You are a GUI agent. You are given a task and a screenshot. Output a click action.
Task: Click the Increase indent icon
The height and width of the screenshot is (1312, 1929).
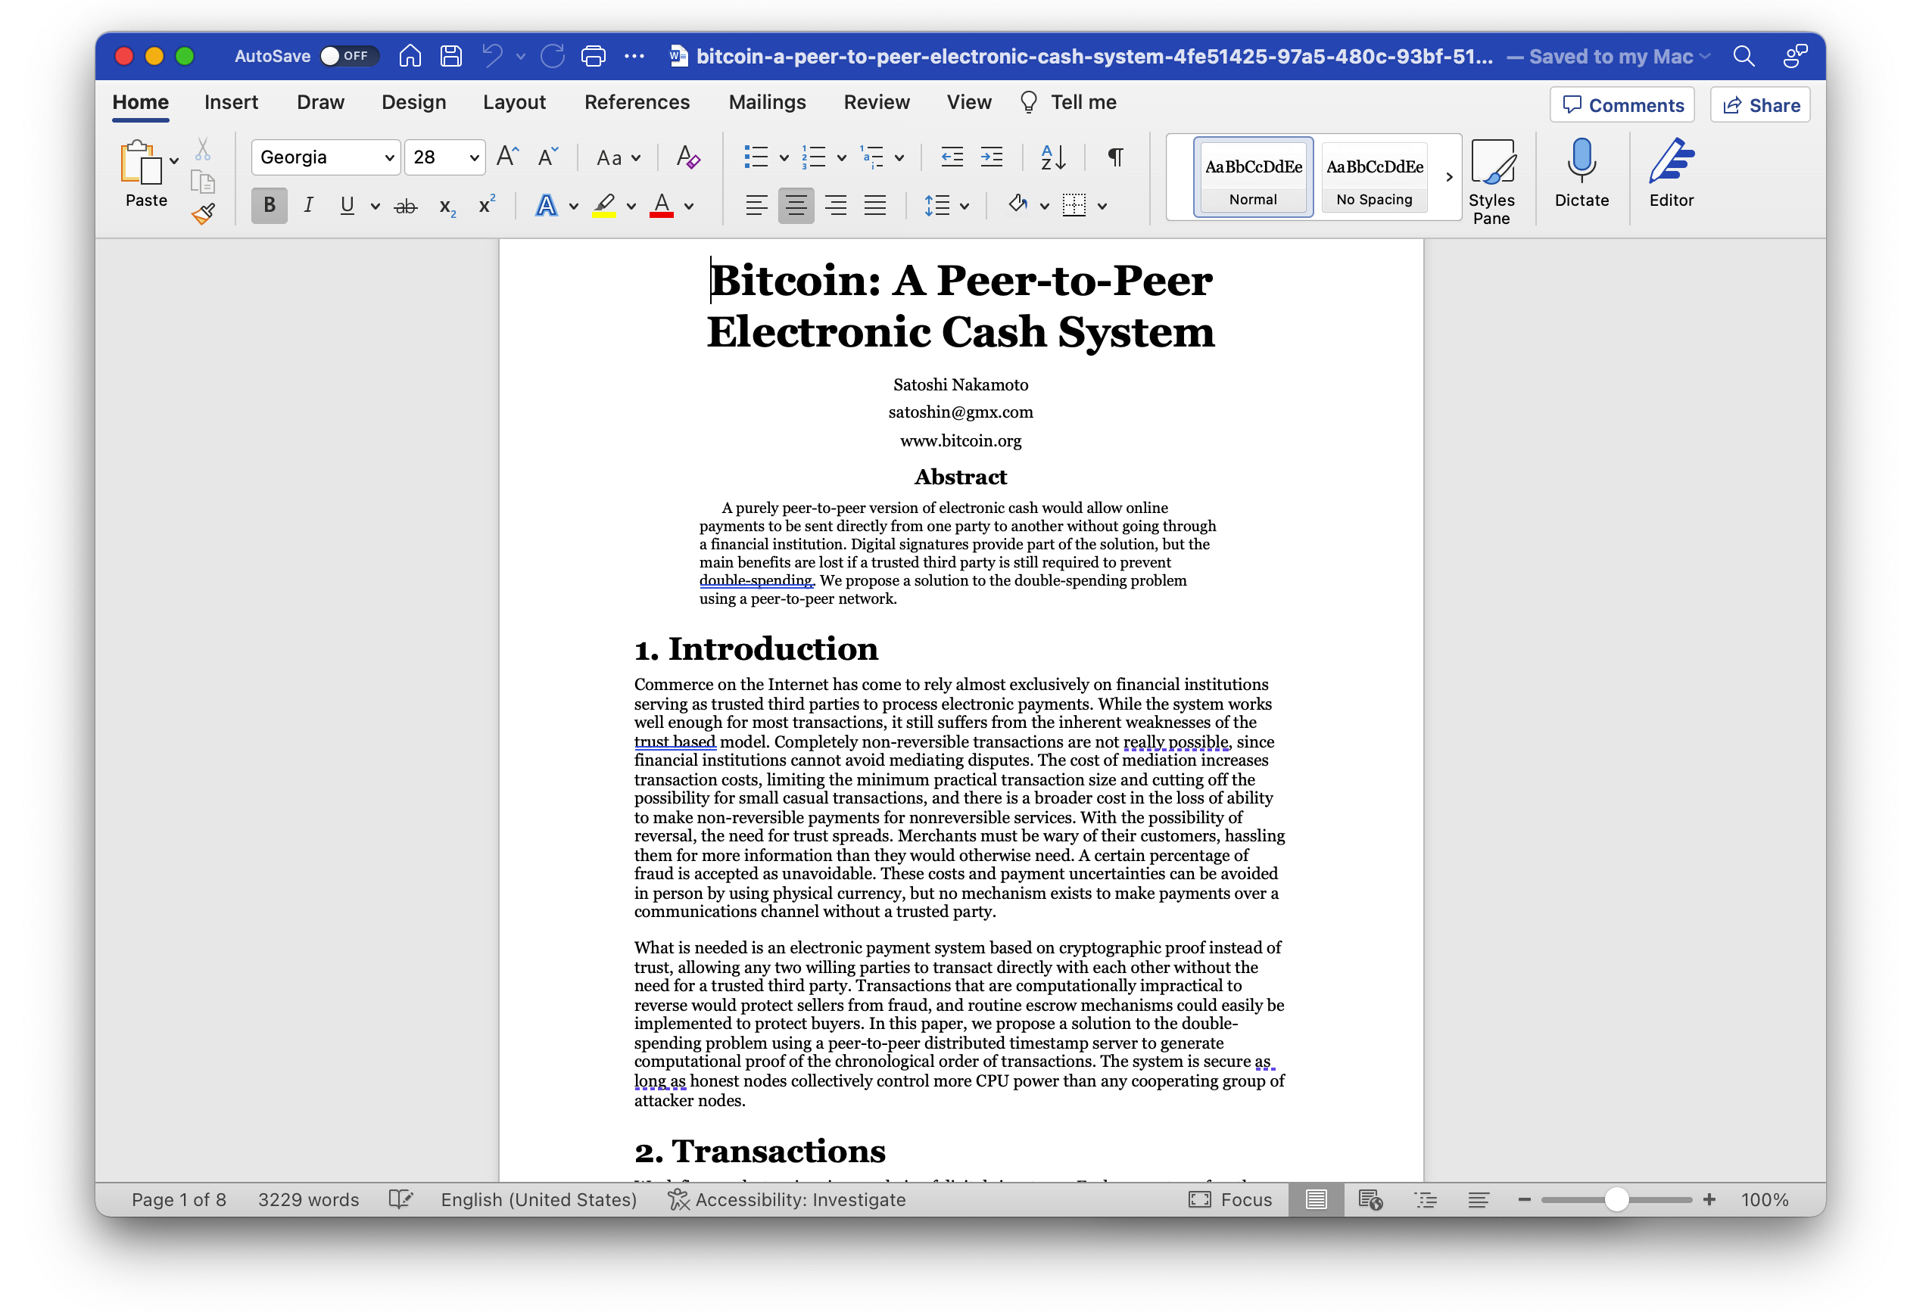(x=991, y=157)
